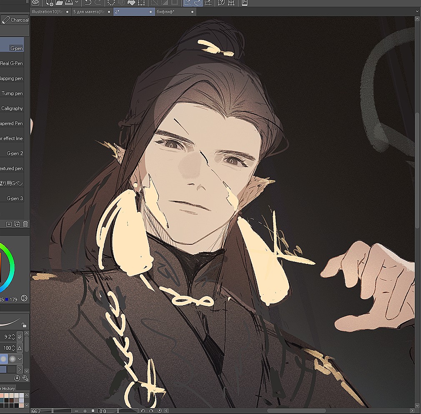Image resolution: width=421 pixels, height=414 pixels.
Task: Open the save options dropdown arrow
Action: click(x=77, y=3)
